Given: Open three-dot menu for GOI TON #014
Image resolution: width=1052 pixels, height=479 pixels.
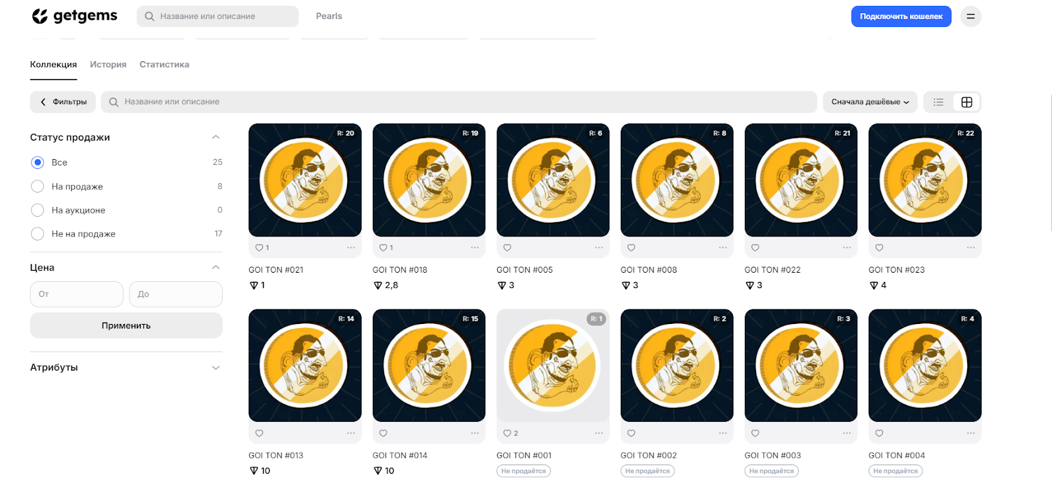Looking at the screenshot, I should point(475,433).
